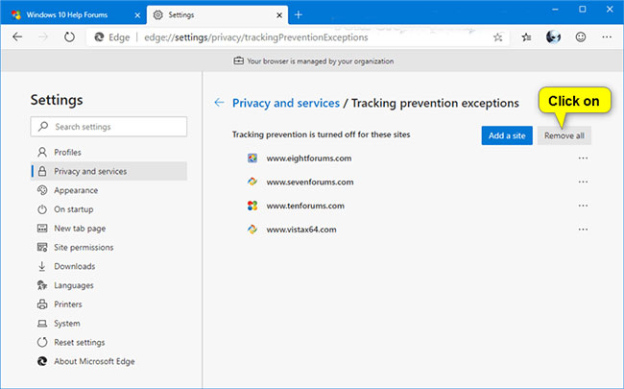Click the vistax64 site favicon
The width and height of the screenshot is (624, 389).
[252, 230]
